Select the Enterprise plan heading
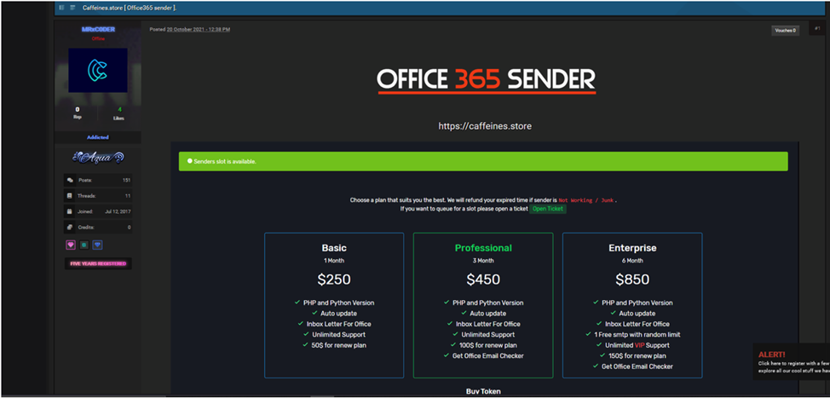 coord(632,248)
